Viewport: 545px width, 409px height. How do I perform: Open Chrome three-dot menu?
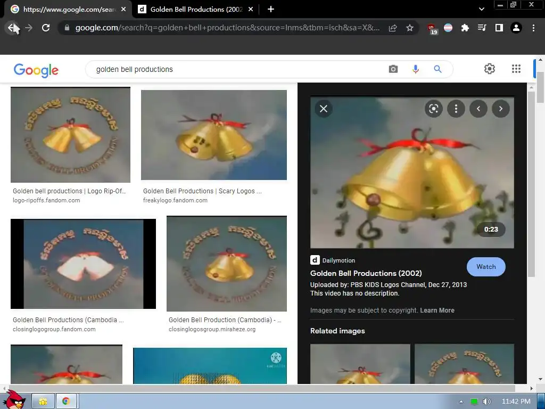[533, 28]
